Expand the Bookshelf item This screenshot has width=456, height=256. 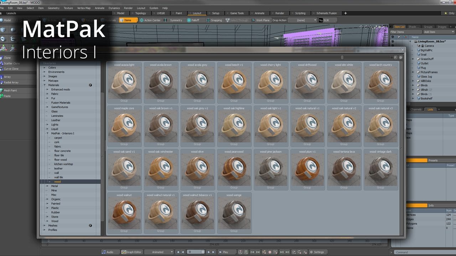[413, 98]
